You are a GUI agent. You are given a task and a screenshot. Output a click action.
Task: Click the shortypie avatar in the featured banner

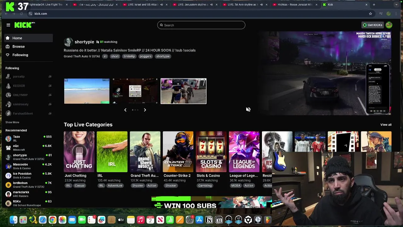[x=68, y=42]
